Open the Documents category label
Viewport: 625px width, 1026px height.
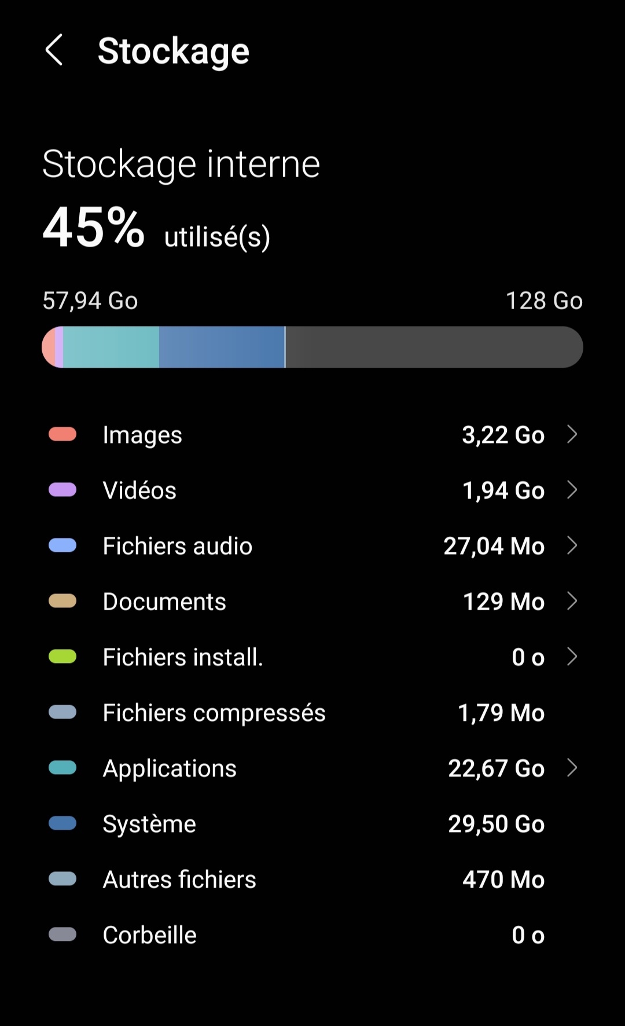[x=164, y=602]
